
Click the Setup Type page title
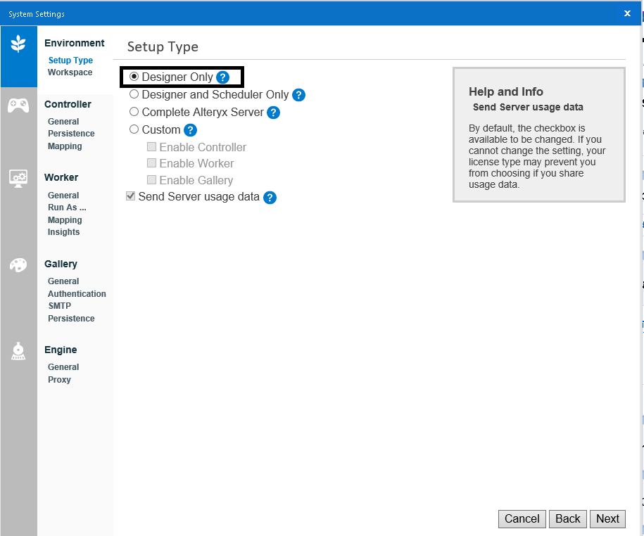click(x=163, y=47)
